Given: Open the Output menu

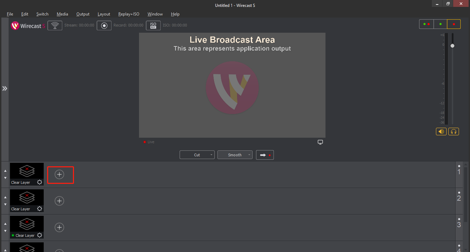Looking at the screenshot, I should pyautogui.click(x=83, y=14).
